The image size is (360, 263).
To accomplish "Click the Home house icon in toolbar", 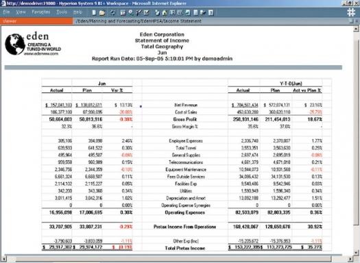I will click(165, 12).
